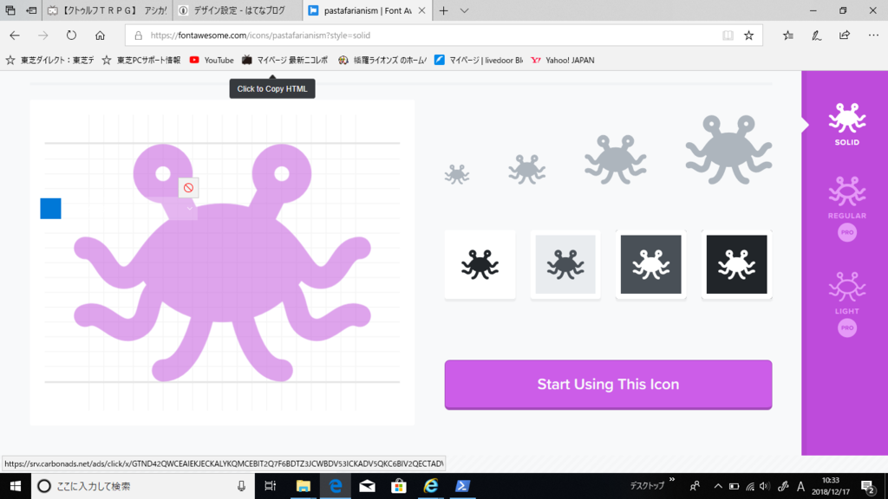Open the browser settings and more menu

pos(873,35)
